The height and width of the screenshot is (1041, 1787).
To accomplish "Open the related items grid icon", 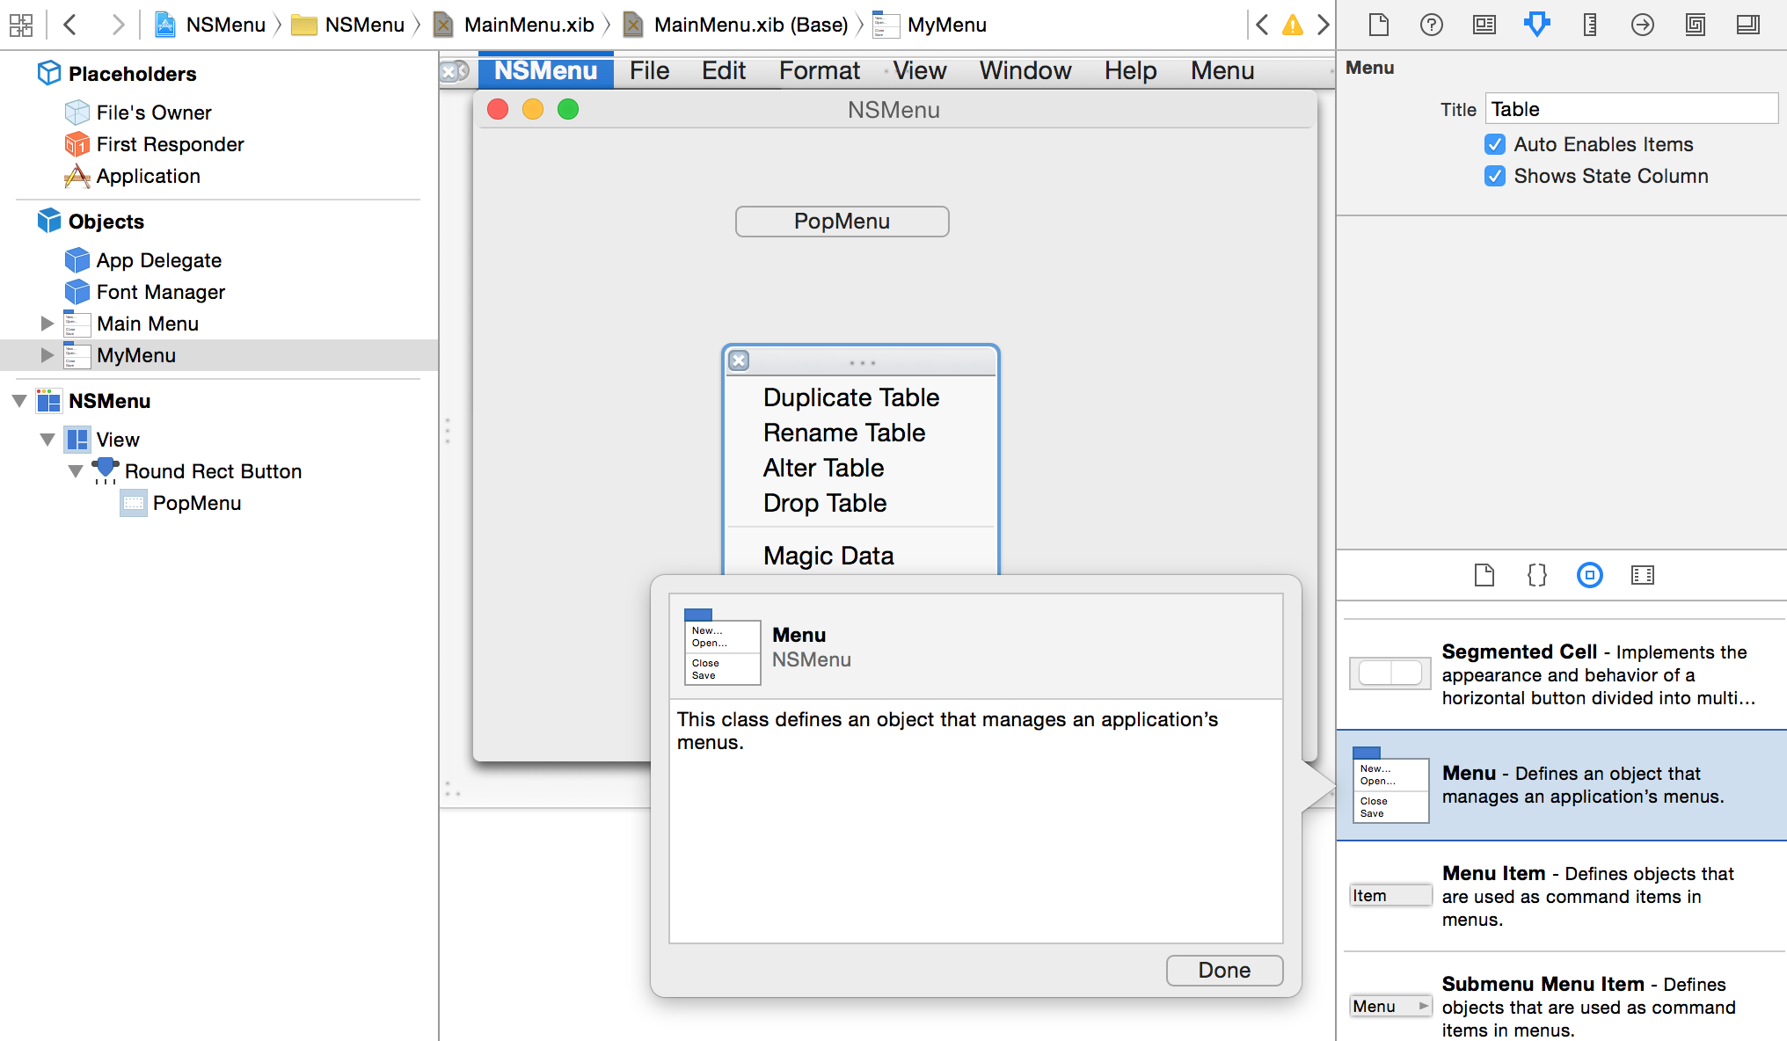I will (x=21, y=25).
